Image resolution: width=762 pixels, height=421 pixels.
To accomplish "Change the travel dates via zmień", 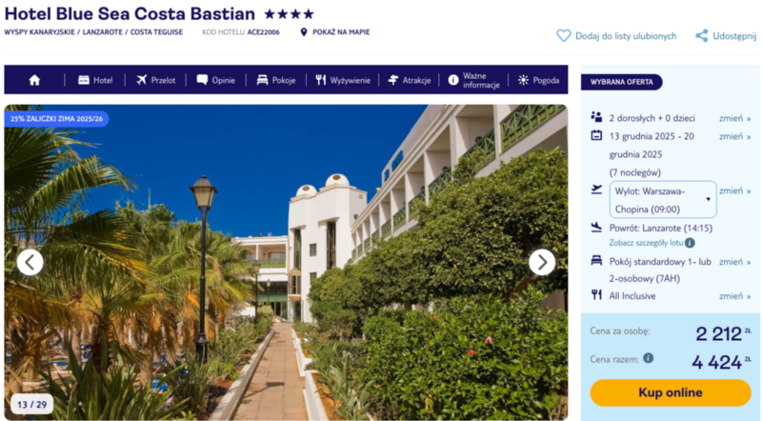I will (734, 136).
